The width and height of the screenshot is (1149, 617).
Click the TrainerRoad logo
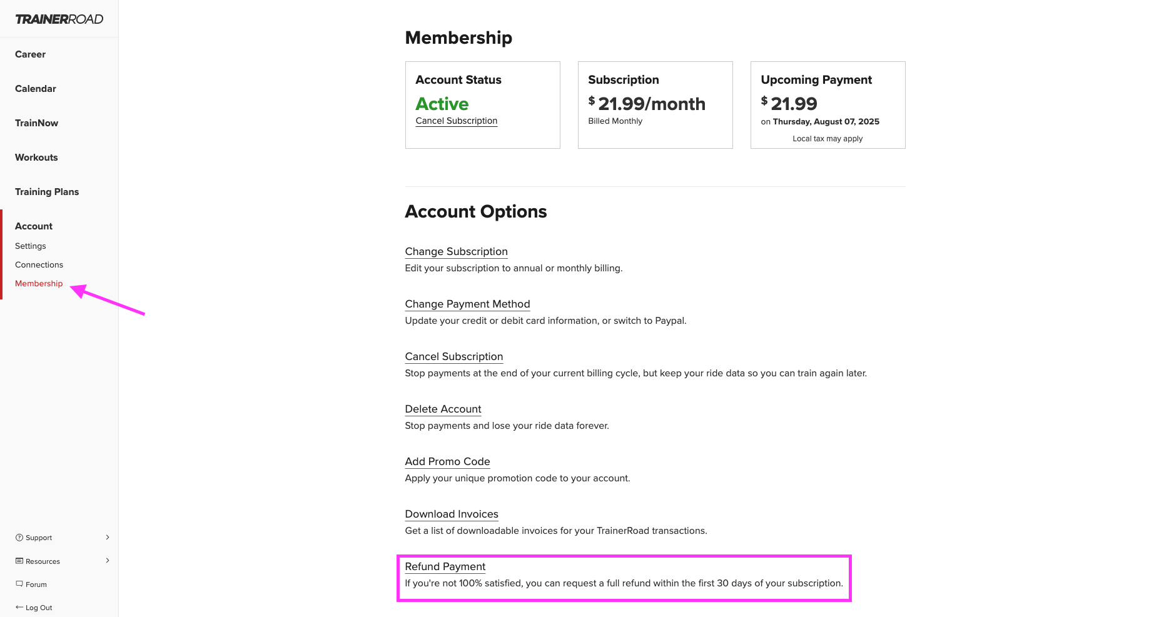click(x=59, y=19)
